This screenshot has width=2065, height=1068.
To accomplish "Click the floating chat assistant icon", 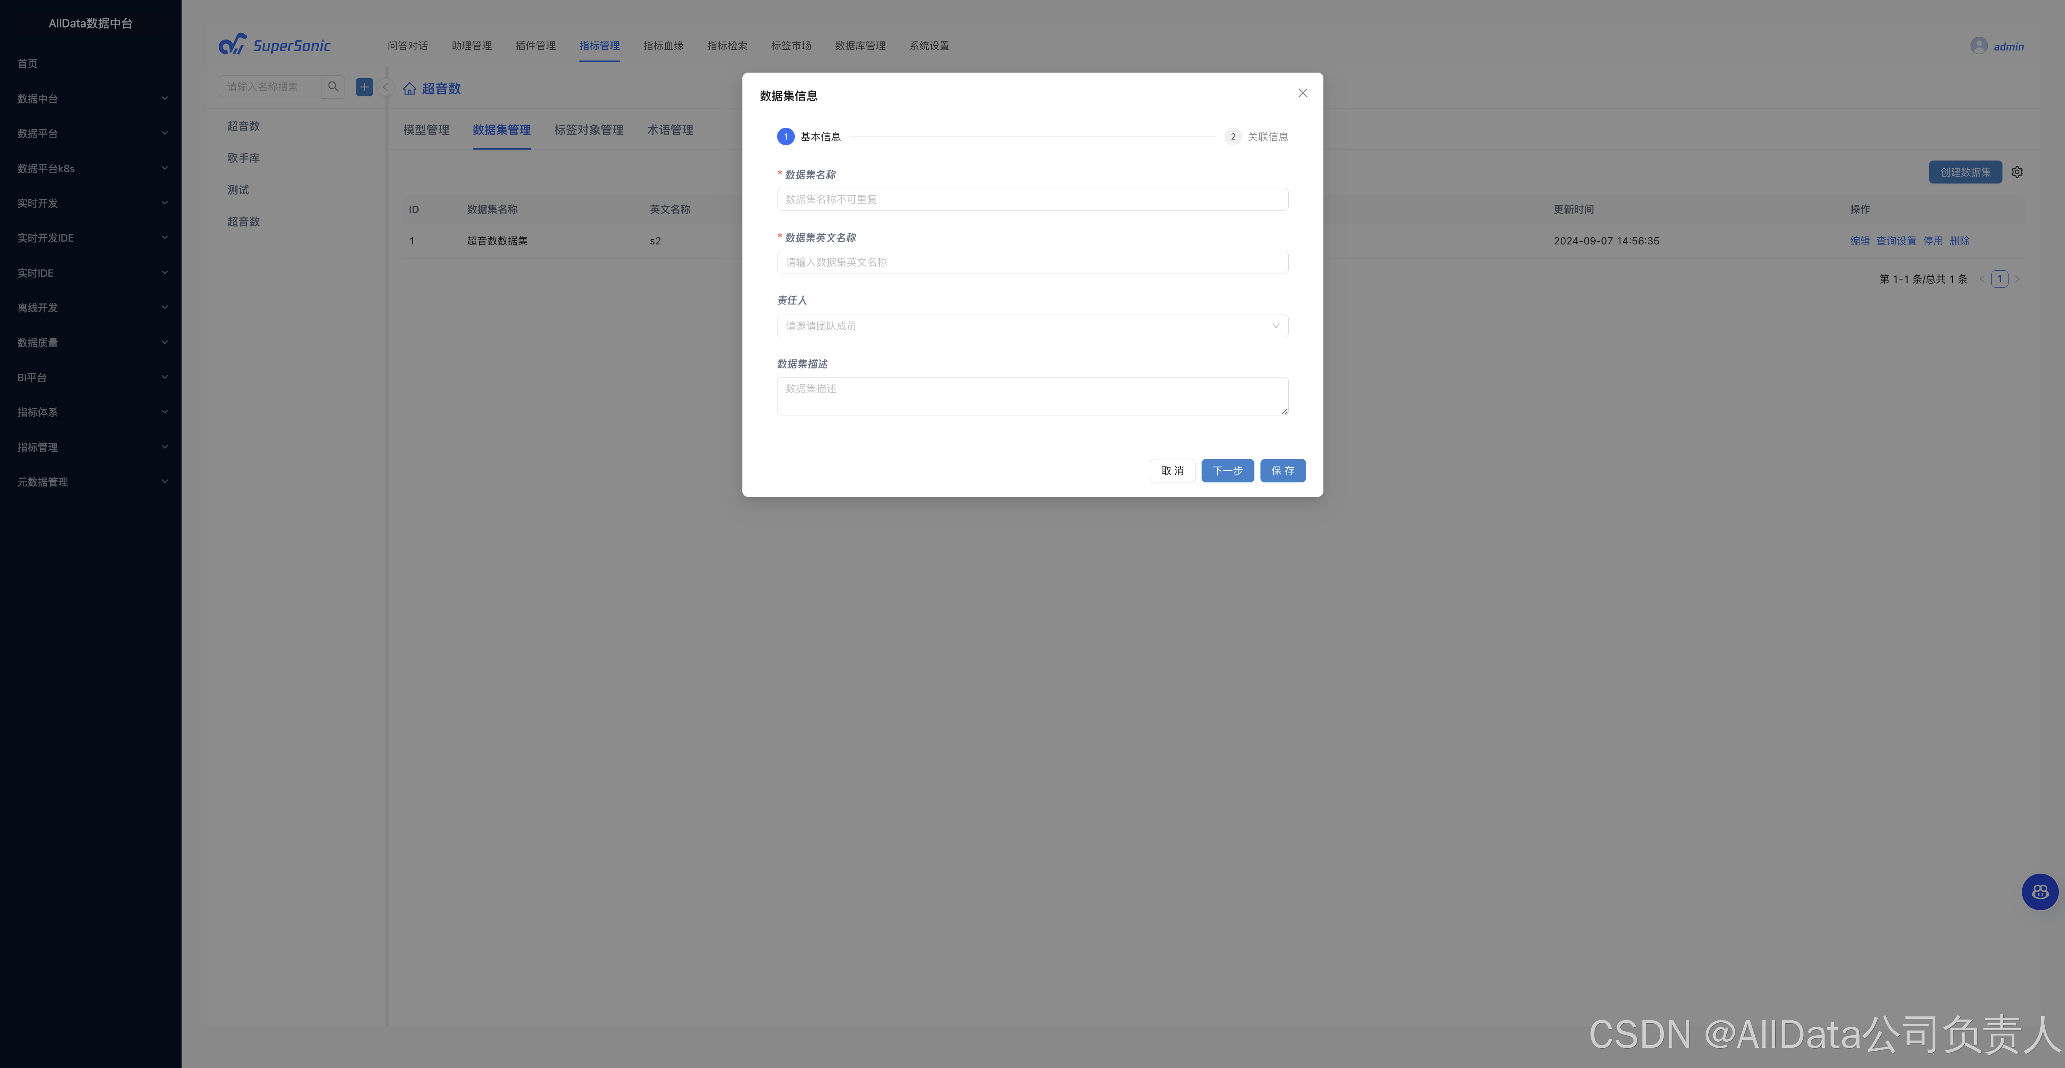I will point(2039,892).
